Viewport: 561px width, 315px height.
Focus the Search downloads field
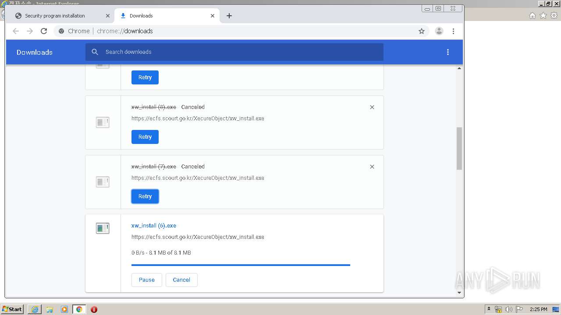click(234, 52)
